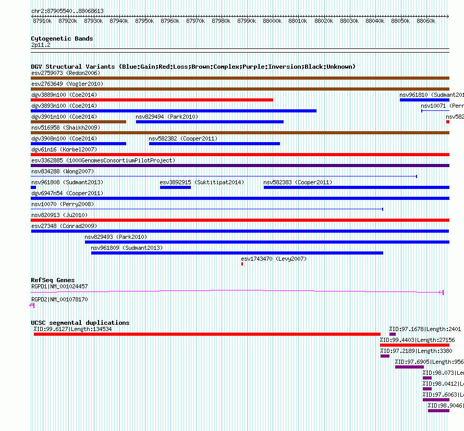
Task: Select the esv2763649 (Vogler2010) label
Action: [x=67, y=84]
